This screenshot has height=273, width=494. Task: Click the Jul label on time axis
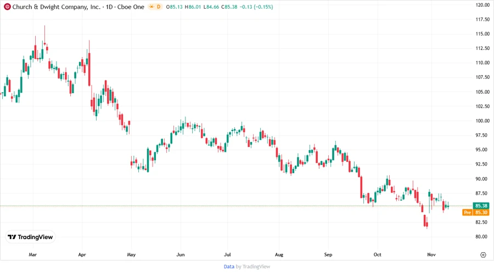(x=227, y=254)
